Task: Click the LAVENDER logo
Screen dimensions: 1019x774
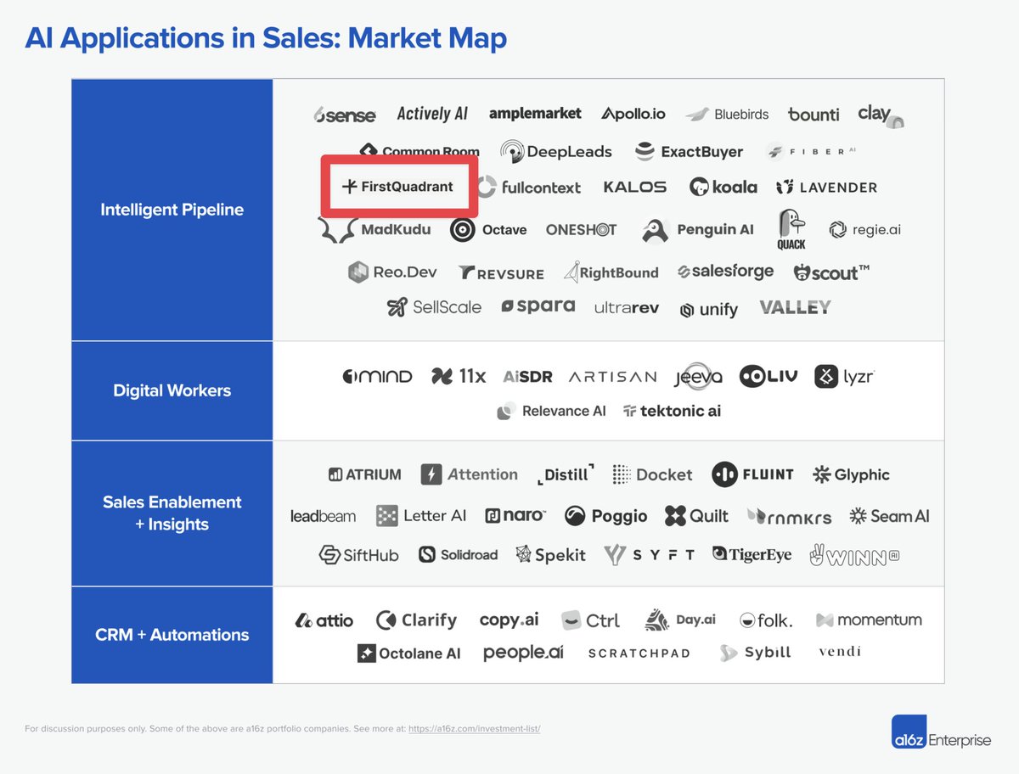Action: pyautogui.click(x=827, y=187)
